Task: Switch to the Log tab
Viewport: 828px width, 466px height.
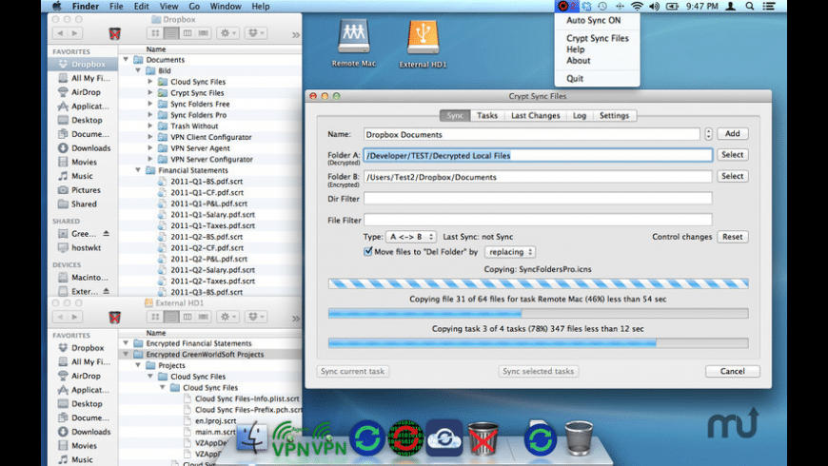Action: click(x=580, y=116)
